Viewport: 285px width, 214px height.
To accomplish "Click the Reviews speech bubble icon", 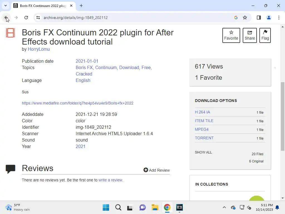I will (10, 169).
